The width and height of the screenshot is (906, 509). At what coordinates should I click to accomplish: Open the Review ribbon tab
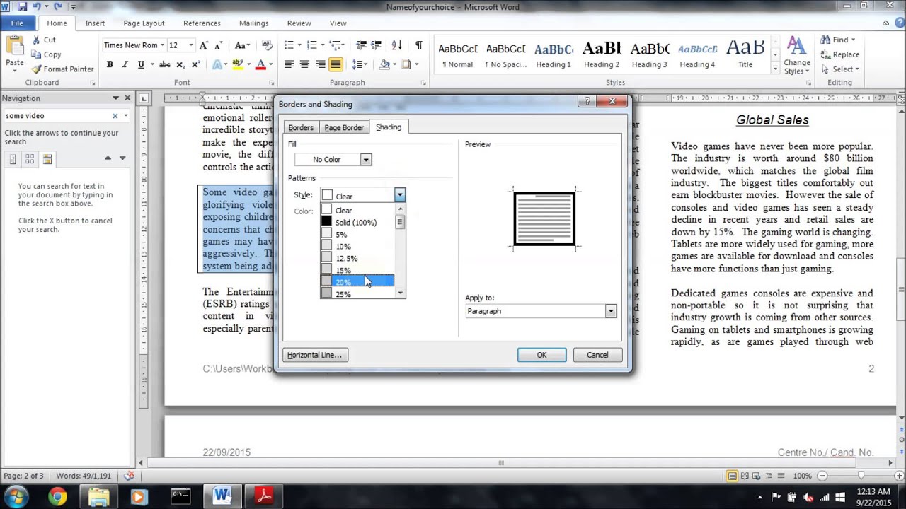click(x=299, y=23)
